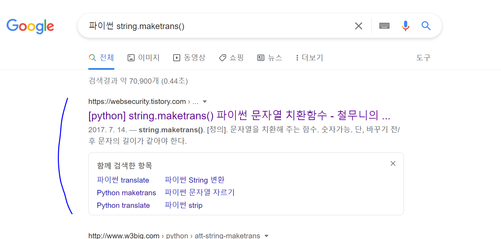
Task: Search for Python translate
Action: point(123,205)
